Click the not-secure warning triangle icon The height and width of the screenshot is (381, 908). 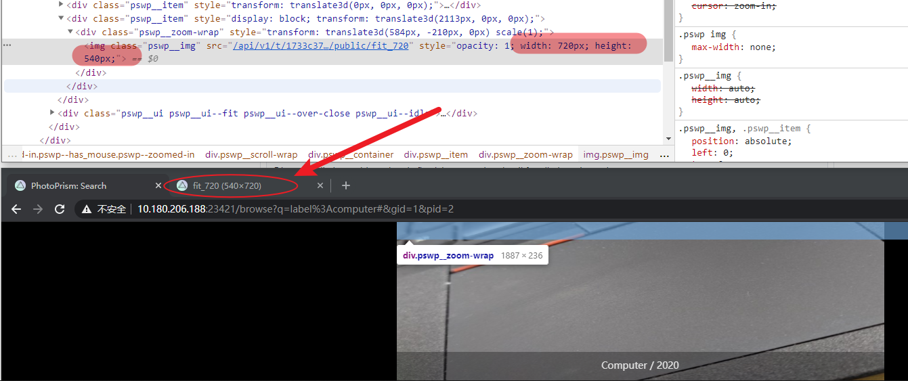87,209
